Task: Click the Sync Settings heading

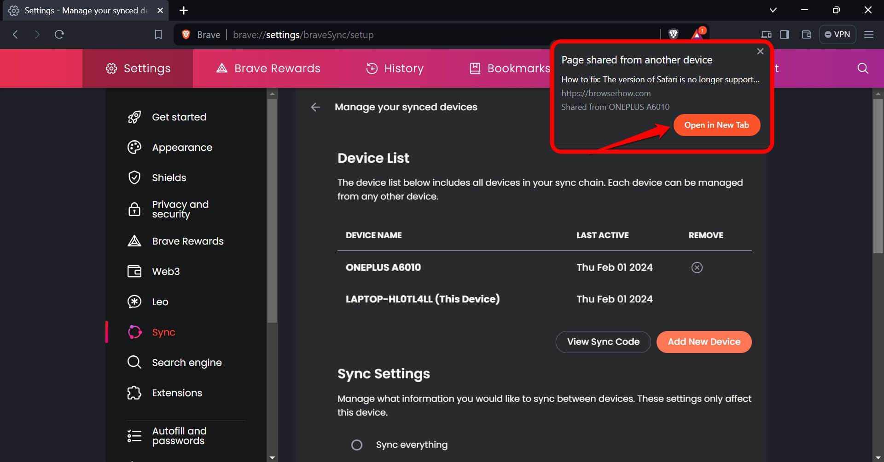Action: 384,374
